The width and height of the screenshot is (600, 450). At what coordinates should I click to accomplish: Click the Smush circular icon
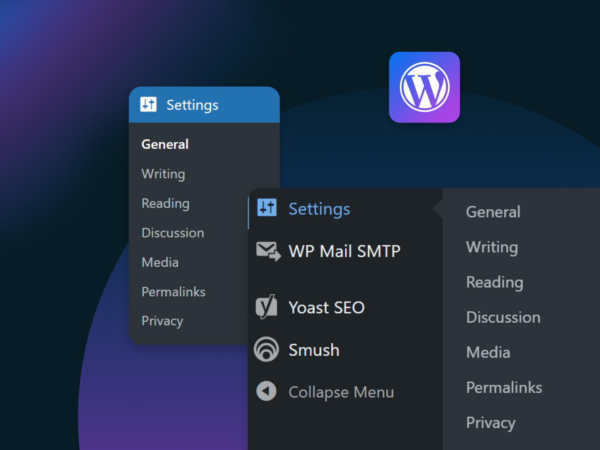266,349
